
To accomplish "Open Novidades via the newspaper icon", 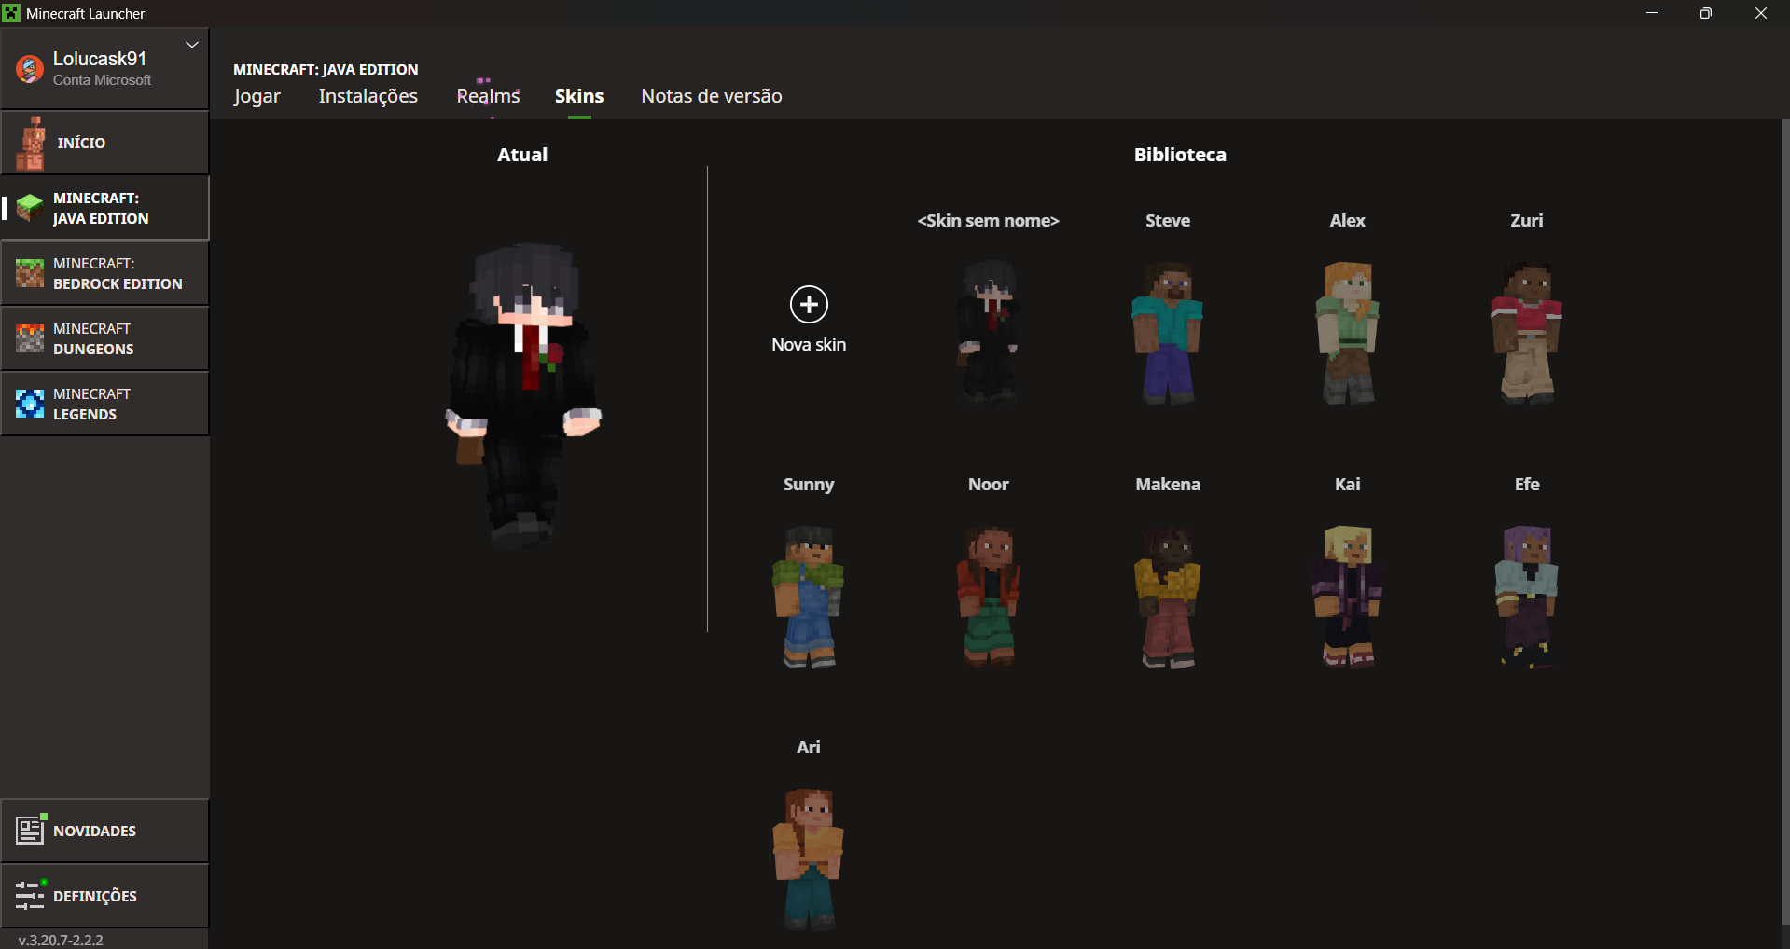I will click(x=31, y=830).
